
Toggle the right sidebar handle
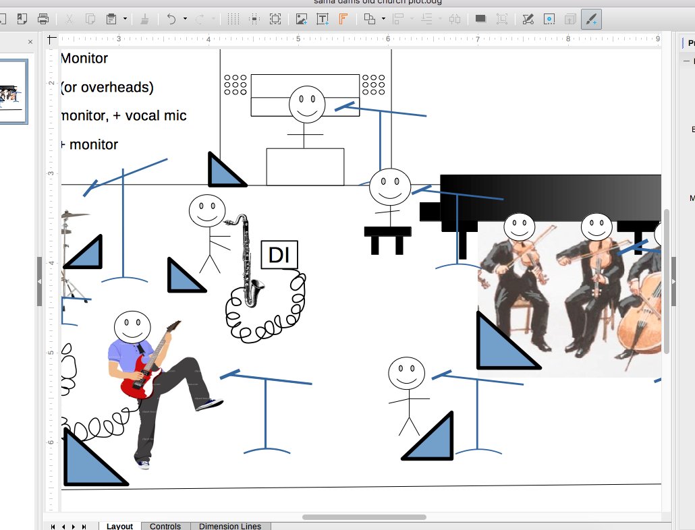point(673,281)
